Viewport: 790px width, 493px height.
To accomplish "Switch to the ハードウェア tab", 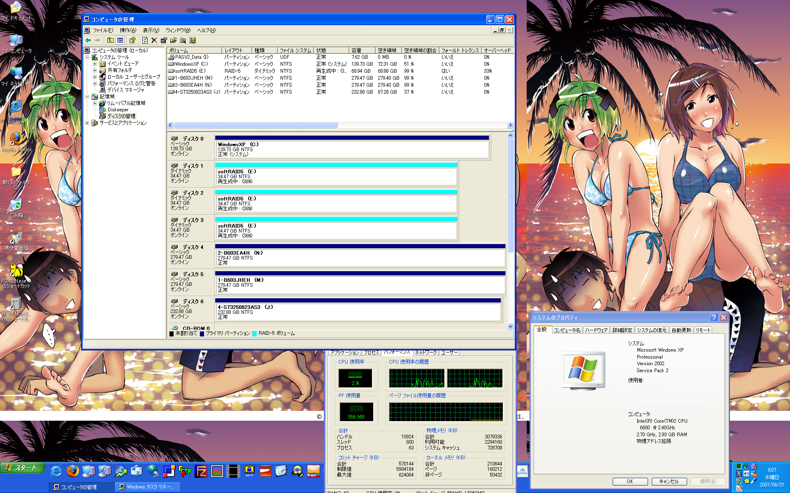I will [596, 330].
